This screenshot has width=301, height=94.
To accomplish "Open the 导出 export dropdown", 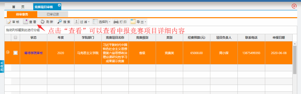I will [138, 22].
